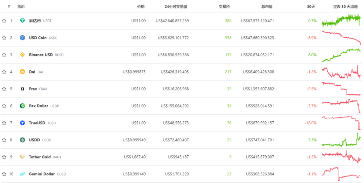Image resolution: width=364 pixels, height=183 pixels.
Task: Open the Gemini Dollar coin link
Action: tap(42, 174)
